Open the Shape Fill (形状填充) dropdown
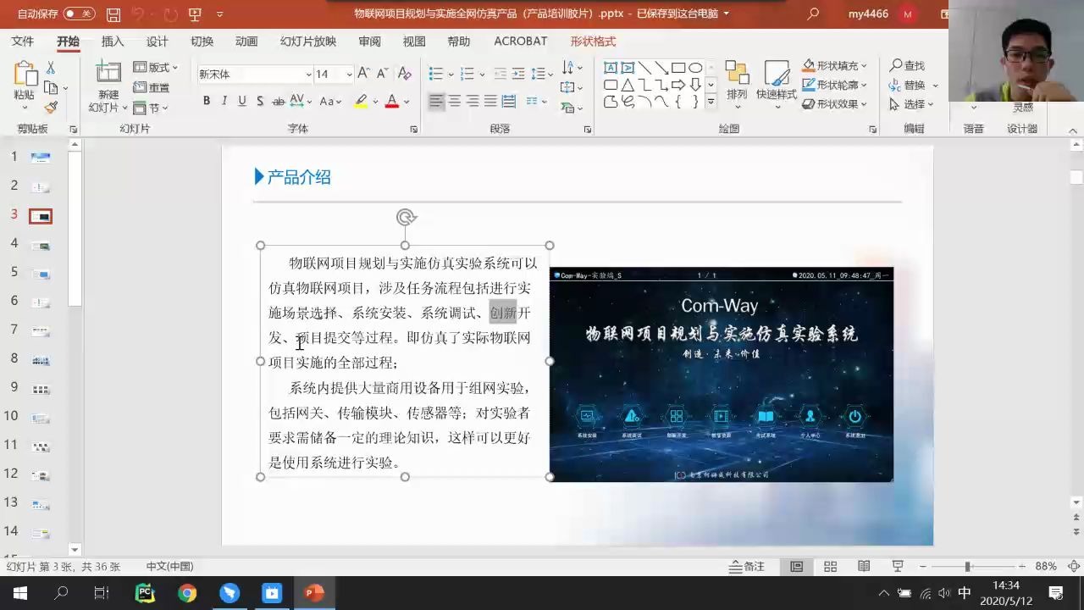Screen dimensions: 1084x610 [834, 65]
